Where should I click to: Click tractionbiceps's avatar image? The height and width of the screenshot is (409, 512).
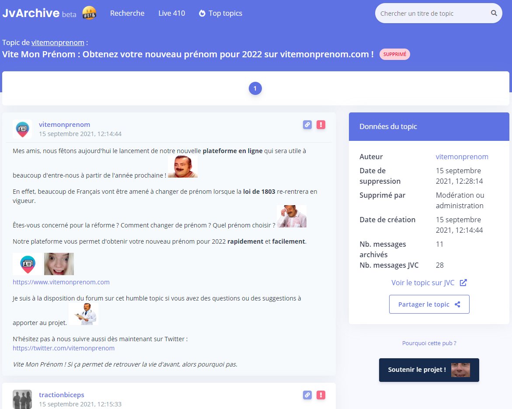point(22,399)
